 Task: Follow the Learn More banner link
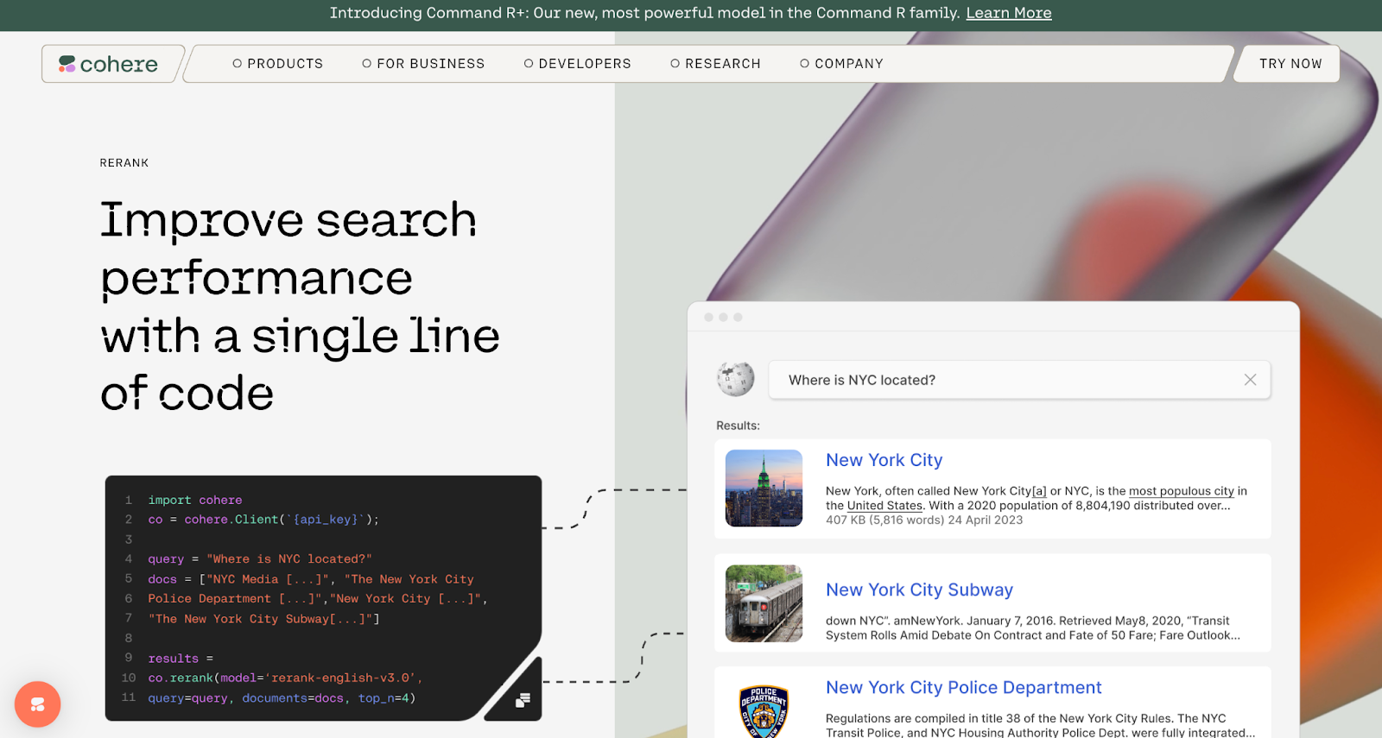1008,13
